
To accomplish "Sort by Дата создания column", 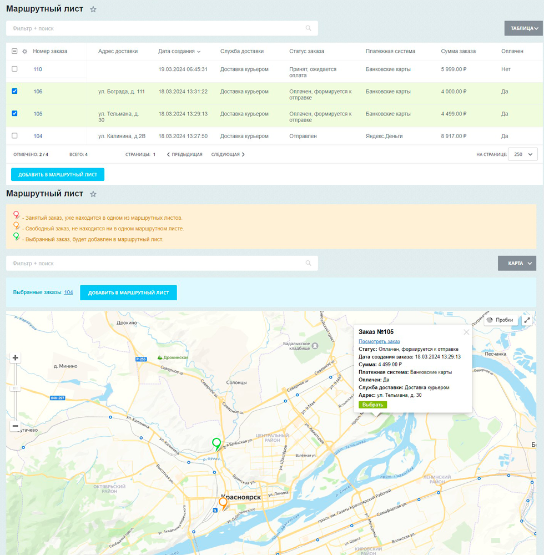I will tap(179, 51).
